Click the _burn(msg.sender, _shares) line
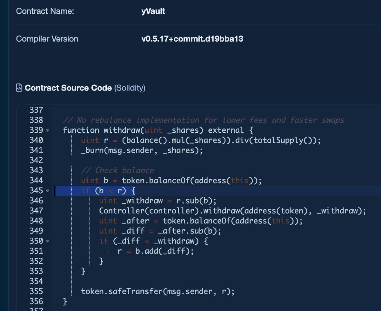Image resolution: width=381 pixels, height=311 pixels. click(x=142, y=150)
